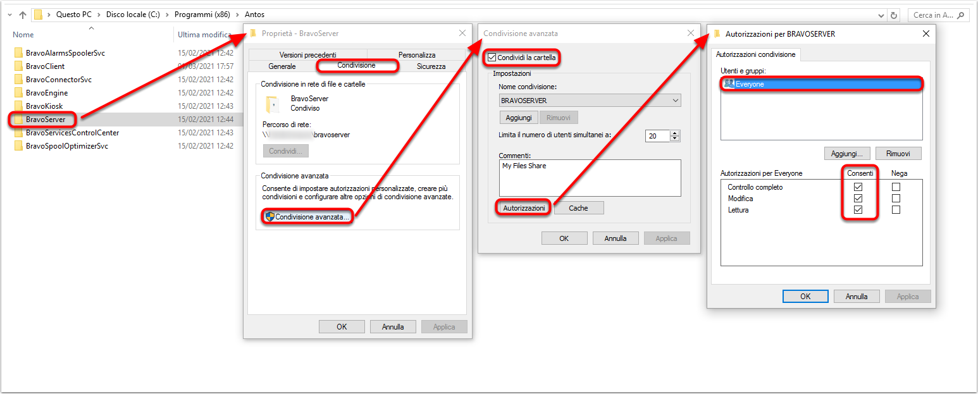Click the Commenti text box
The width and height of the screenshot is (978, 394).
click(590, 178)
